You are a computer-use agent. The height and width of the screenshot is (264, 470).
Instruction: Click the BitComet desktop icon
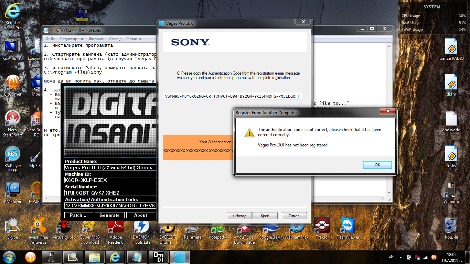13,86
